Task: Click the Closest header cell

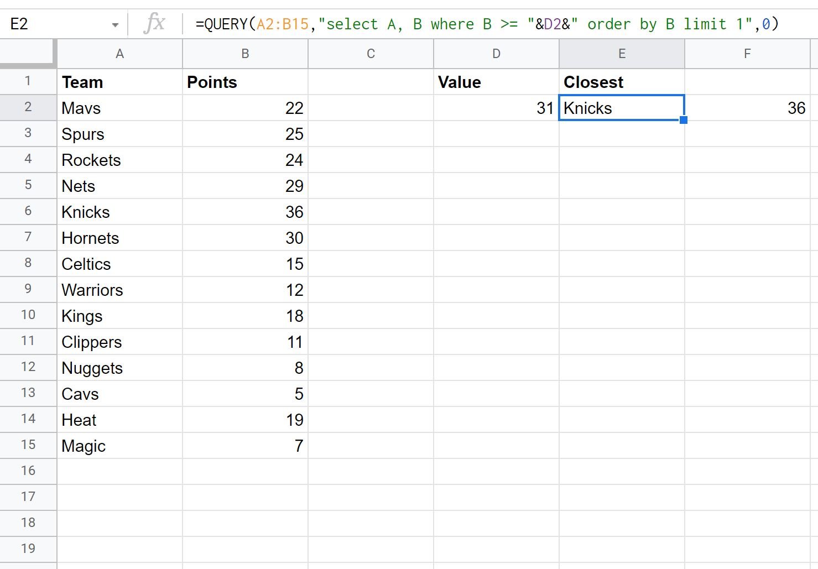Action: click(x=622, y=82)
